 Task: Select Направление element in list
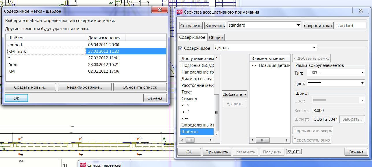[x=197, y=72]
